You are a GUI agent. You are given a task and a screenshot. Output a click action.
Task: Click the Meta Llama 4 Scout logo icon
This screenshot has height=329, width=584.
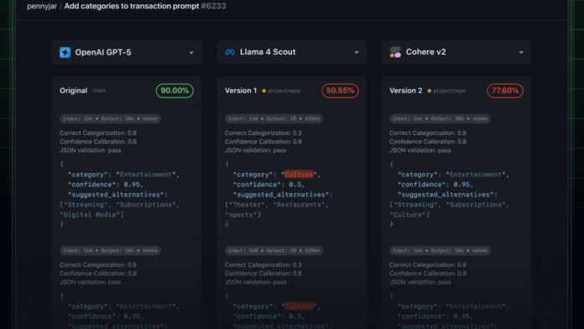[230, 52]
